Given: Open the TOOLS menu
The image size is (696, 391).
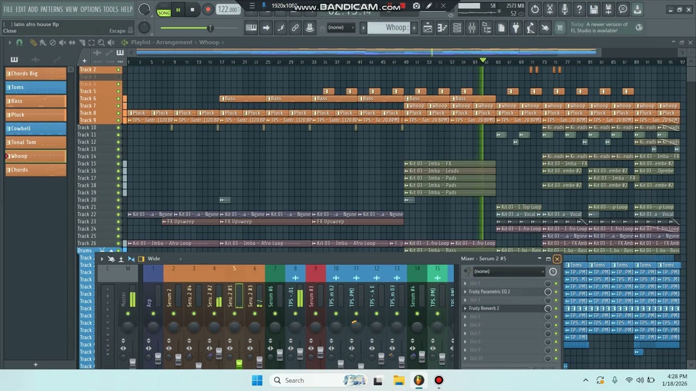Looking at the screenshot, I should (110, 9).
